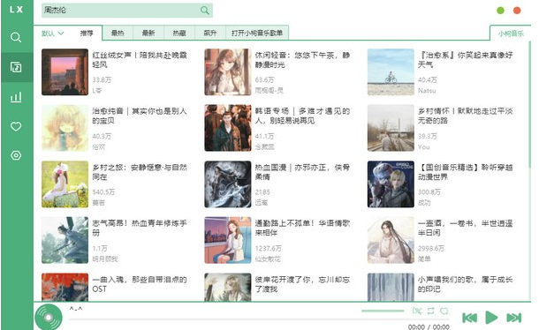Screen dimensions: 539x330
Task: Open the 休闲轻音 playlist cover
Action: click(228, 72)
